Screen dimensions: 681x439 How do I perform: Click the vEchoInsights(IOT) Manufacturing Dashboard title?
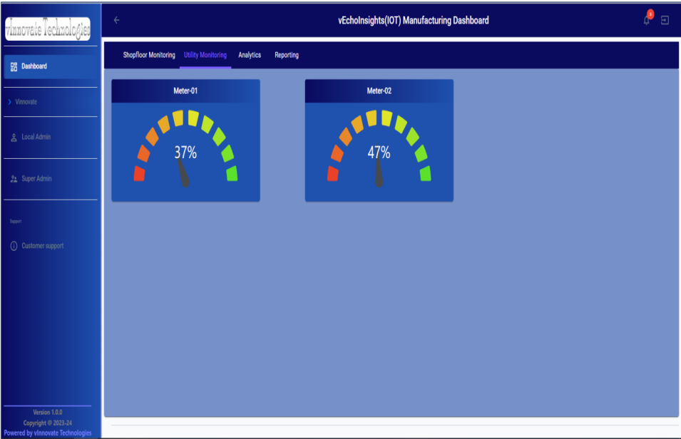pyautogui.click(x=414, y=21)
